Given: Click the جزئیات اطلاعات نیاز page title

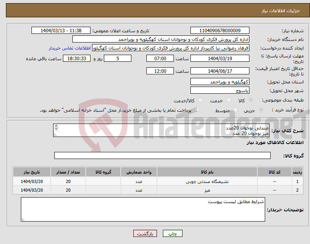Looking at the screenshot, I should pyautogui.click(x=281, y=11).
